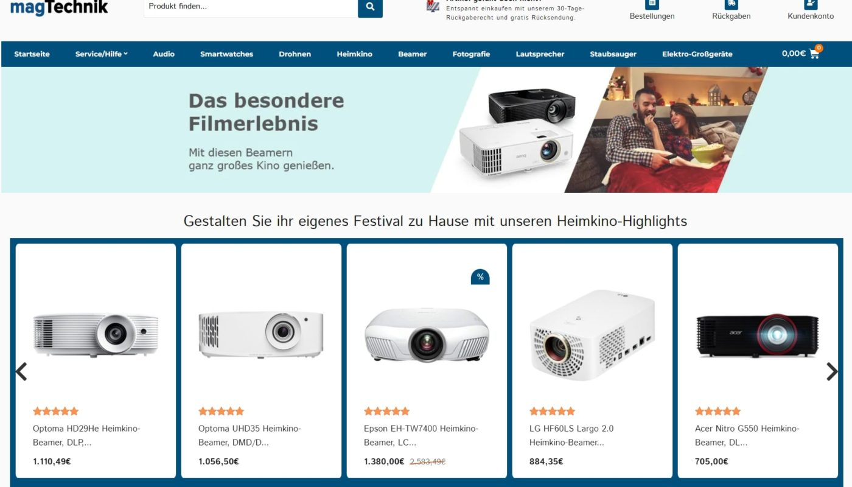852x487 pixels.
Task: Click the search magnifier button
Action: pyautogui.click(x=370, y=7)
